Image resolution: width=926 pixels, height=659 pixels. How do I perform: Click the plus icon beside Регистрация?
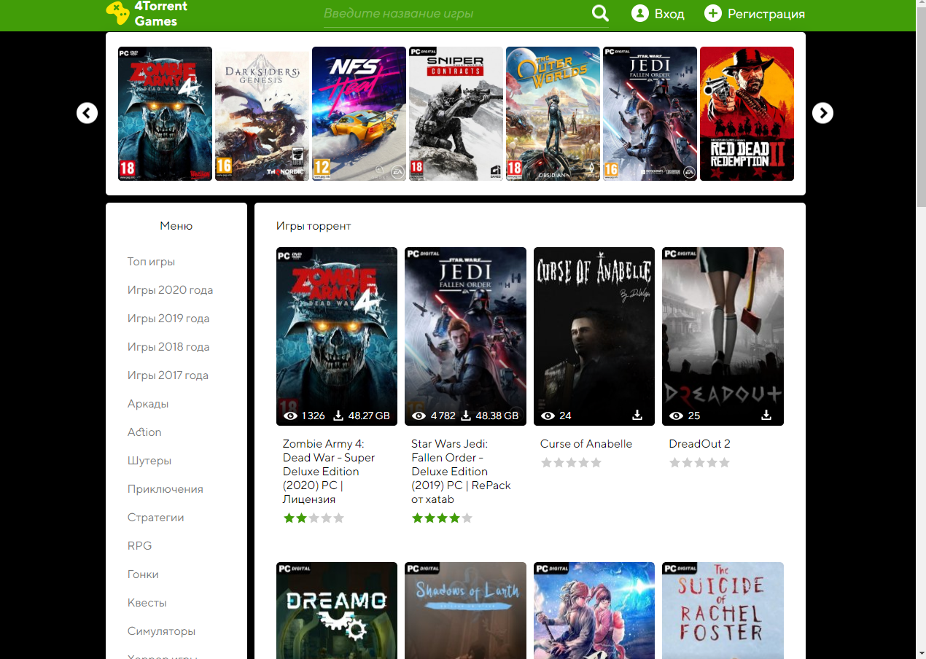point(713,14)
